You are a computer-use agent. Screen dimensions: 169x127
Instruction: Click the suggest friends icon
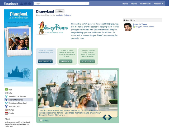134,26
